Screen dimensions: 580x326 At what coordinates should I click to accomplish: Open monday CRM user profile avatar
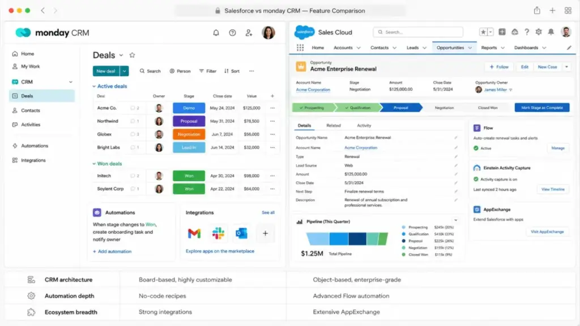268,32
